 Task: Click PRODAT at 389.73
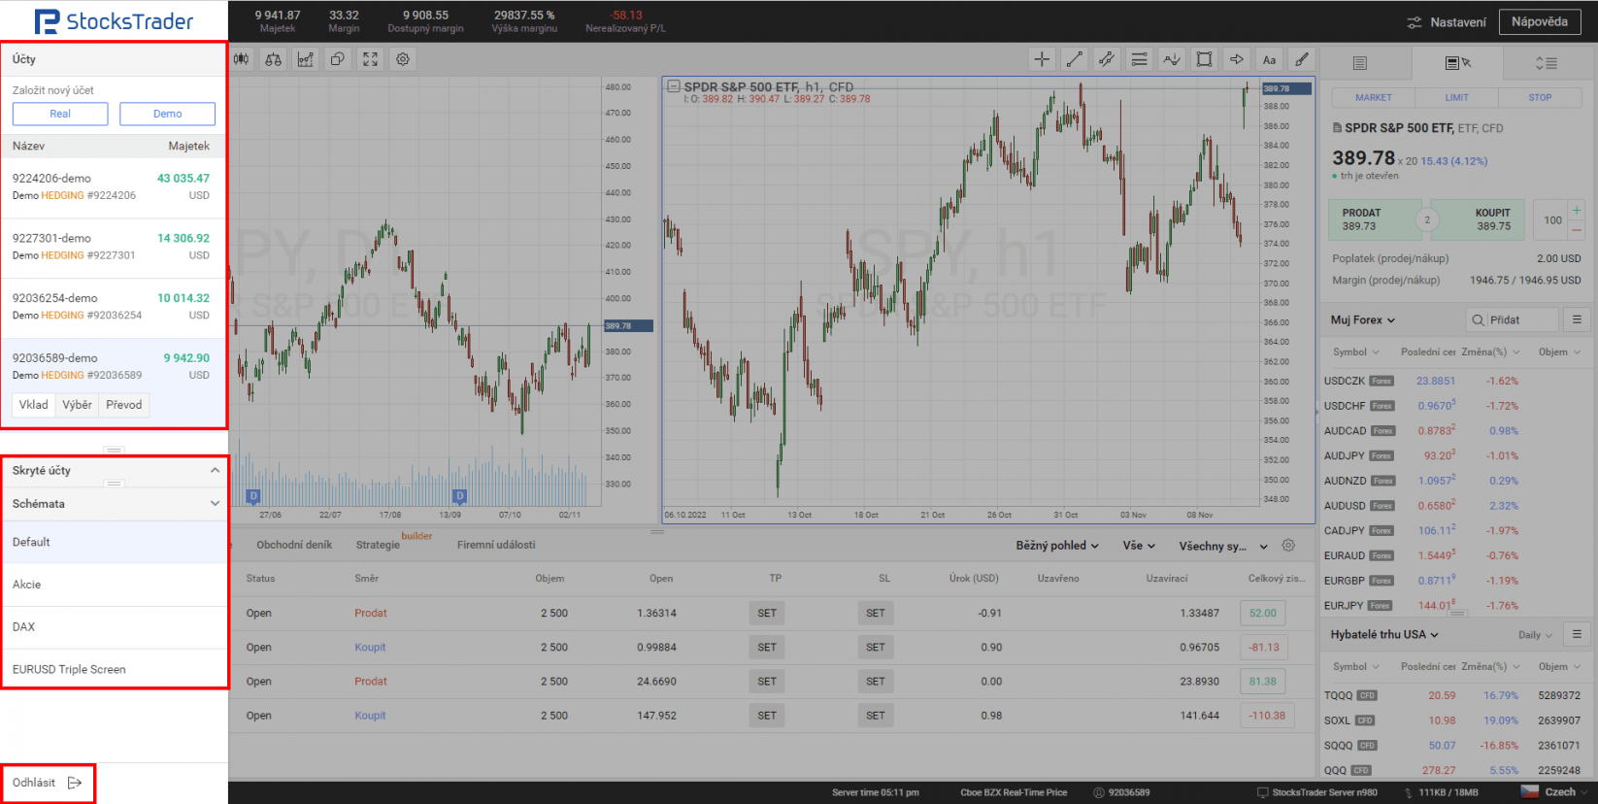click(x=1372, y=219)
